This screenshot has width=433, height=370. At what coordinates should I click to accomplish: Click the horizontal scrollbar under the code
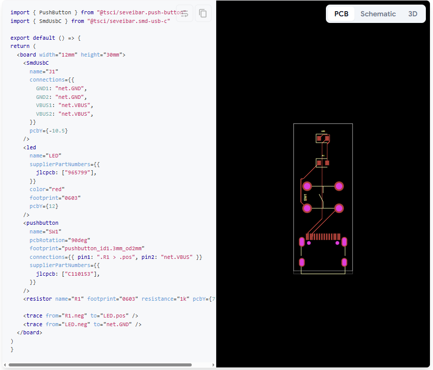tap(100, 365)
